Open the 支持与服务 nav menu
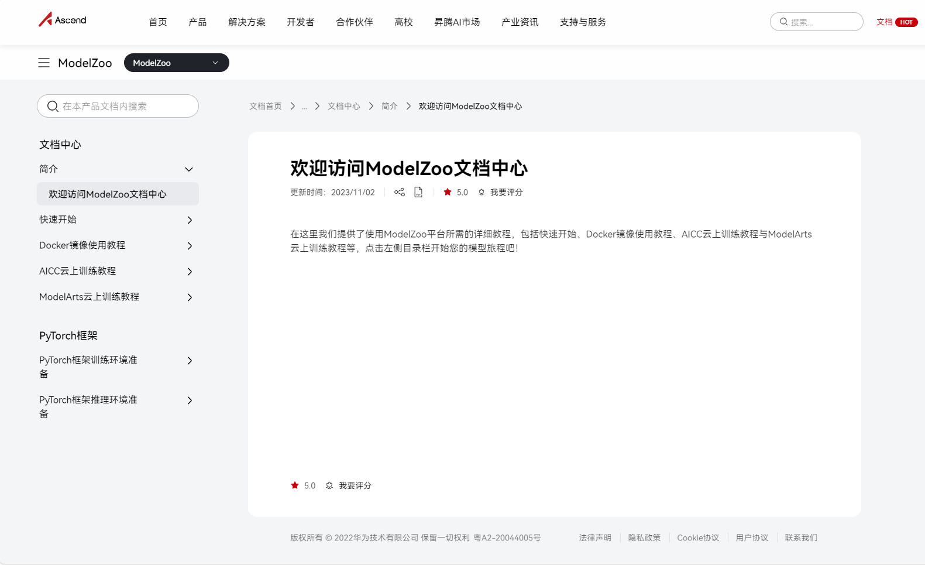 point(583,22)
